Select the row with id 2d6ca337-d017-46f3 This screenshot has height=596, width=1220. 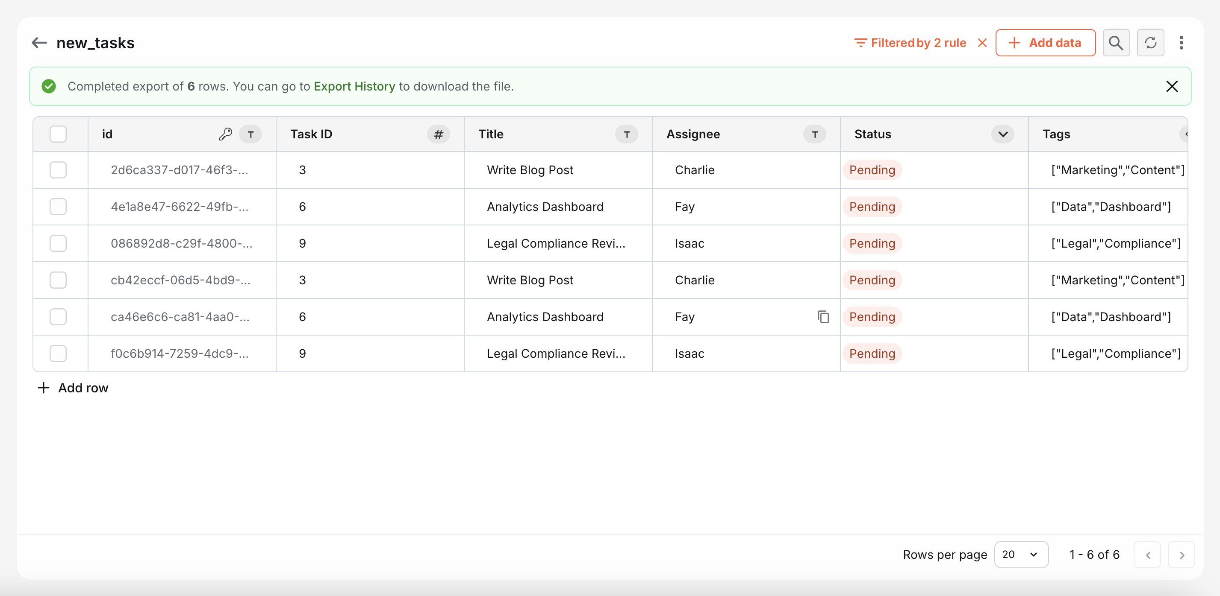[58, 170]
